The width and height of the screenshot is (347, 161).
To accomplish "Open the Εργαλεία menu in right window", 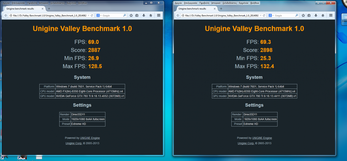I will pos(244,3).
